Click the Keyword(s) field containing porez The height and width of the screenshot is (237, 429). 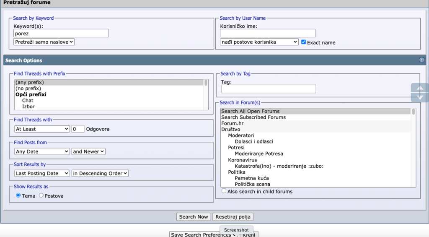click(61, 34)
